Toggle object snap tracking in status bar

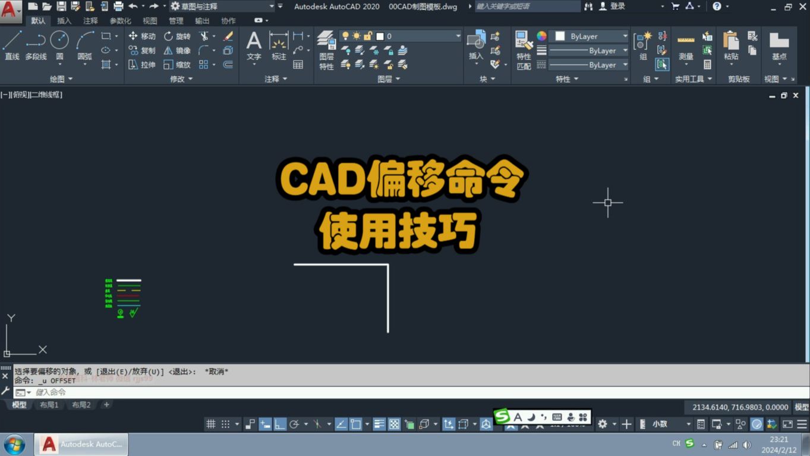coord(341,424)
